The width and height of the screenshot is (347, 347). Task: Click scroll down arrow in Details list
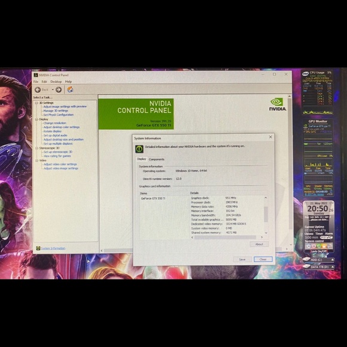pos(266,233)
